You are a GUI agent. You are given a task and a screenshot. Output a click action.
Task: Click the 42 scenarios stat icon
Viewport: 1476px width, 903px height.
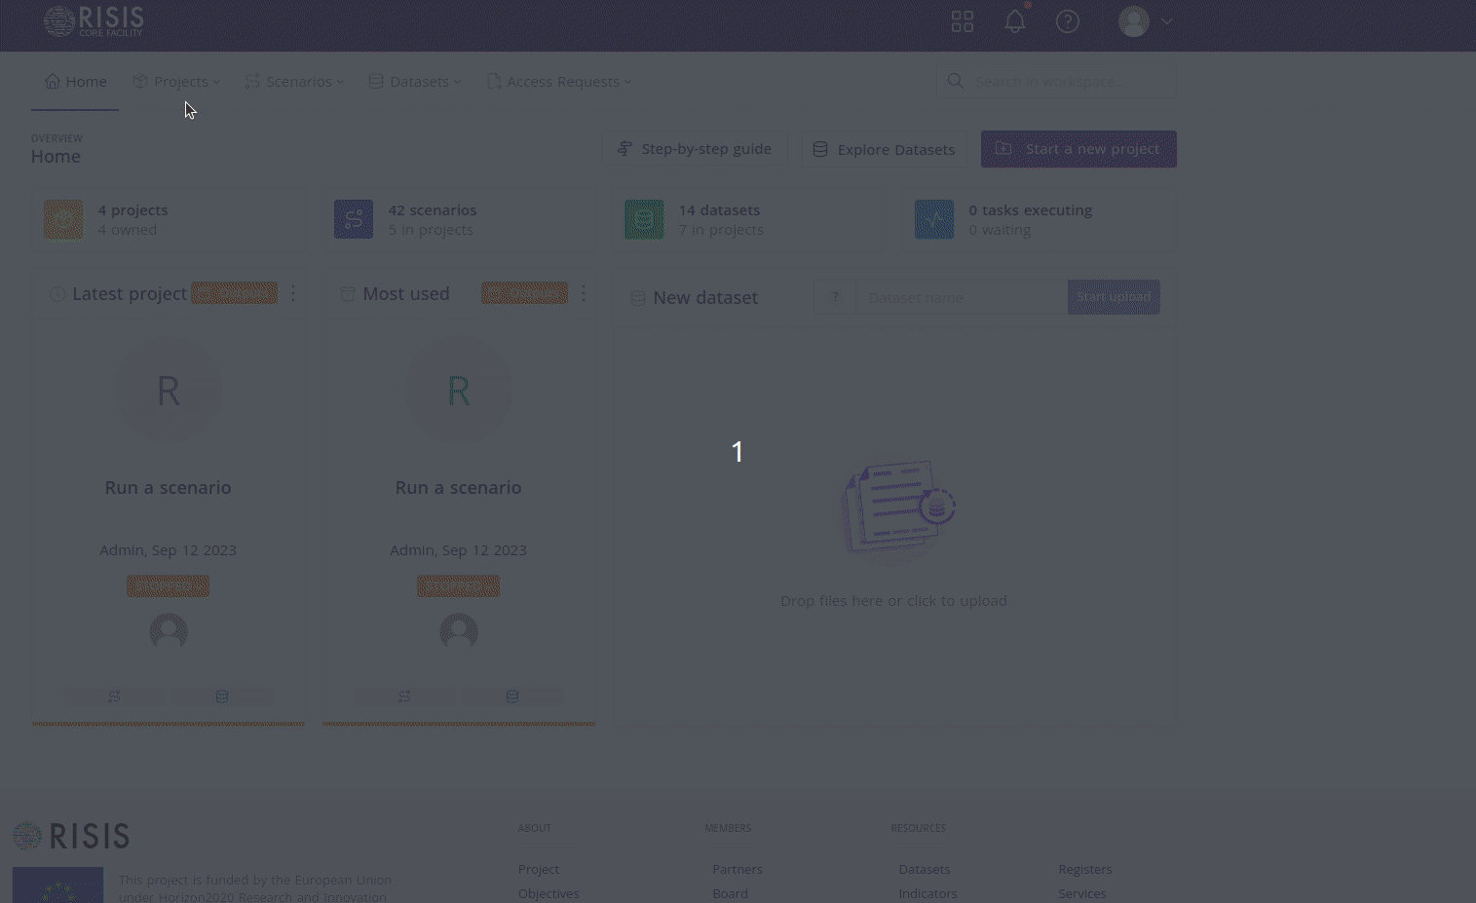[353, 219]
